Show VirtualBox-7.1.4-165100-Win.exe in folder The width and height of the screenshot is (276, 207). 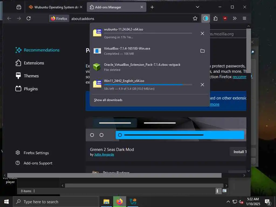(202, 51)
